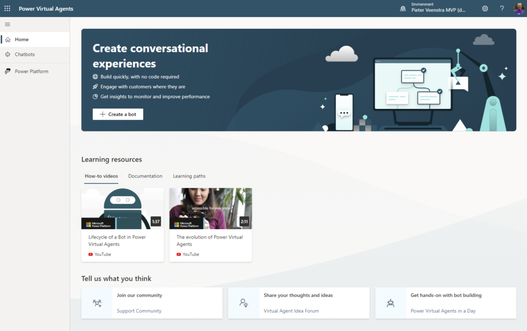Click the Create a bot button
This screenshot has width=527, height=331.
118,114
